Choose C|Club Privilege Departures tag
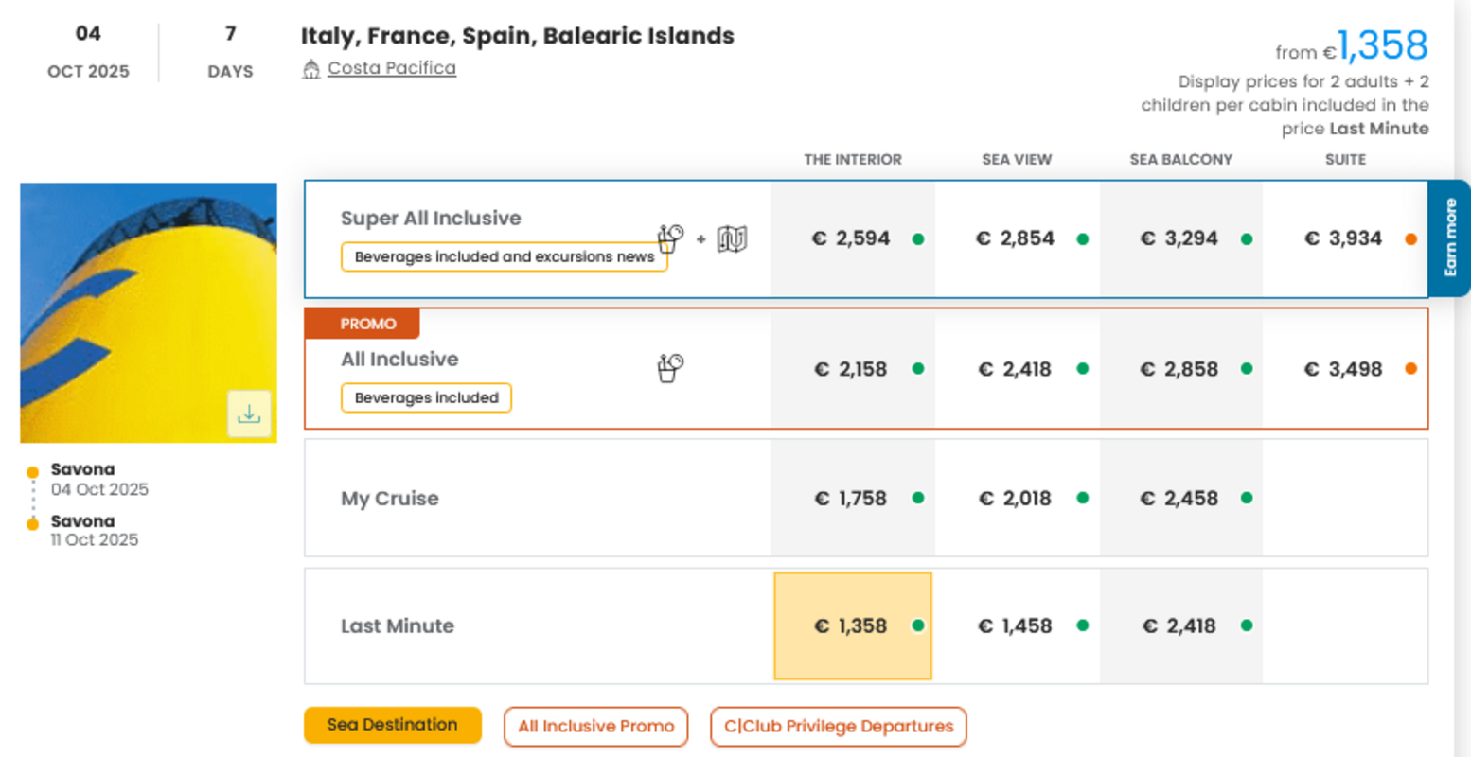1471x757 pixels. pos(838,727)
